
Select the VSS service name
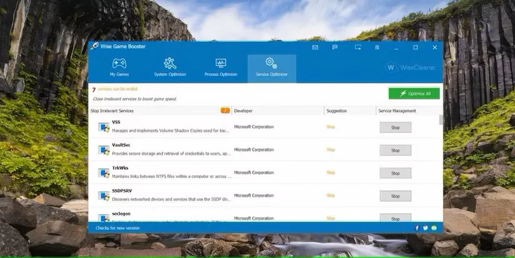(116, 122)
